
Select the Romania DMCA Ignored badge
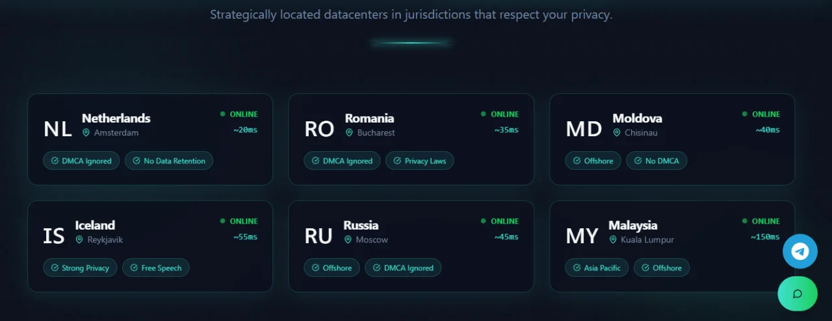click(342, 161)
